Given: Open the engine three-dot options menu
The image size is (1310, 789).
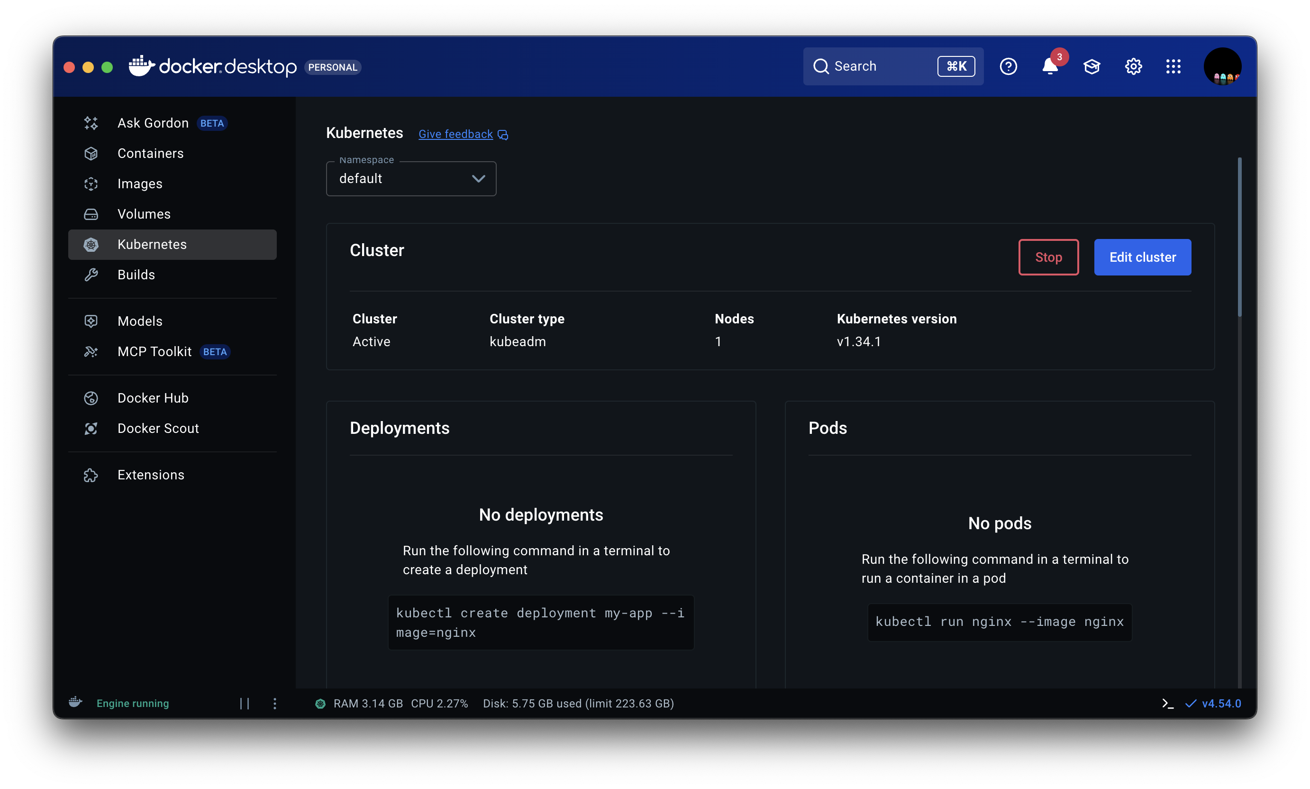Looking at the screenshot, I should click(275, 703).
